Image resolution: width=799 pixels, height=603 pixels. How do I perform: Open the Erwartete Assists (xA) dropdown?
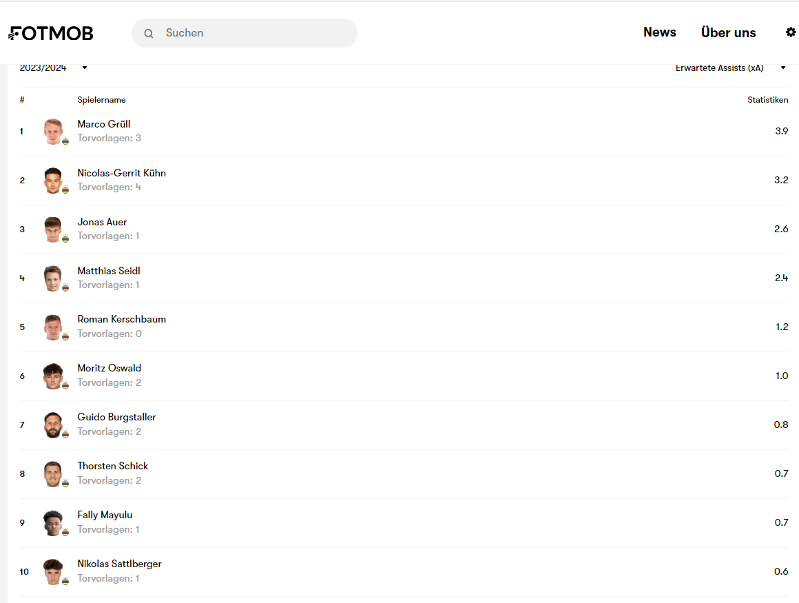pyautogui.click(x=731, y=68)
